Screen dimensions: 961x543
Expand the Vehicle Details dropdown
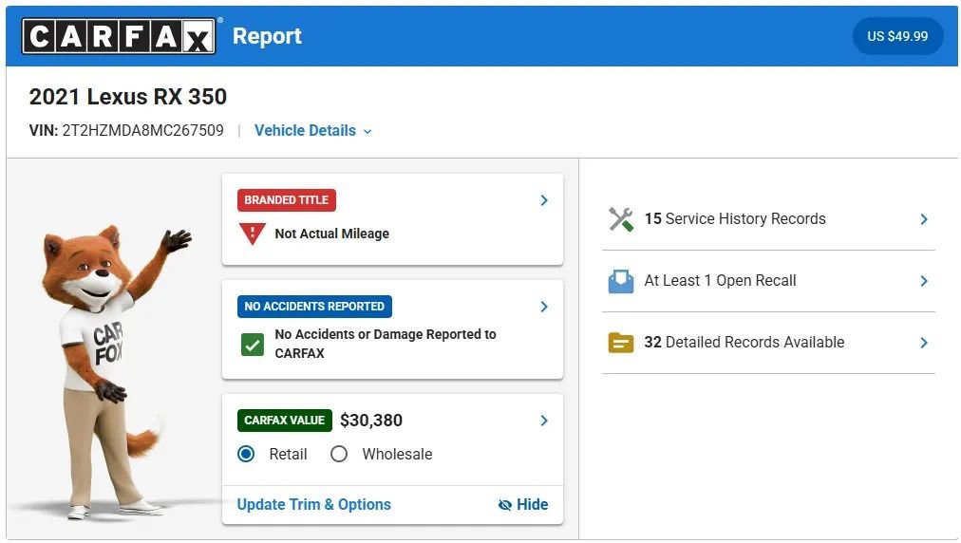tap(313, 131)
